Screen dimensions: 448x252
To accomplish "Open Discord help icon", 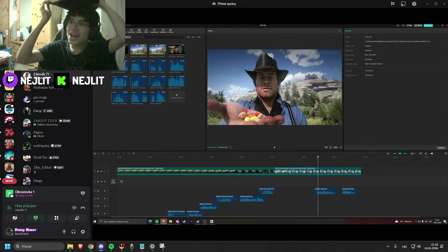I will point(414,4).
